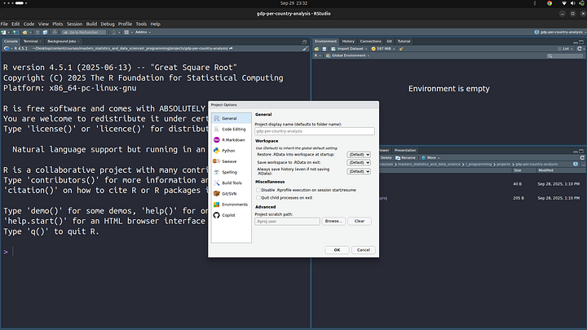Click r_programming in Files breadcrumb

479,165
